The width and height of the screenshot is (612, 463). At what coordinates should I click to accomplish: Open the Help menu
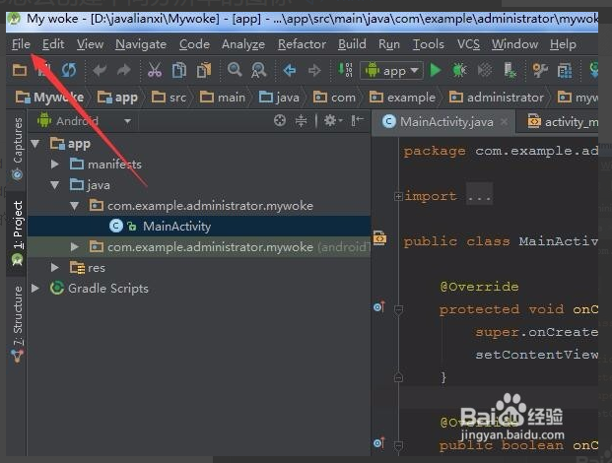coord(563,44)
